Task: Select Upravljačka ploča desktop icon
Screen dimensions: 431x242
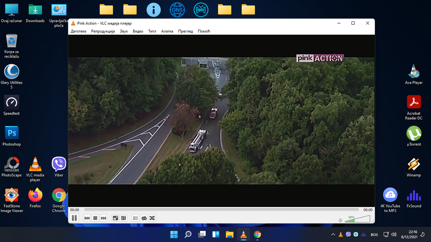Action: (x=59, y=15)
